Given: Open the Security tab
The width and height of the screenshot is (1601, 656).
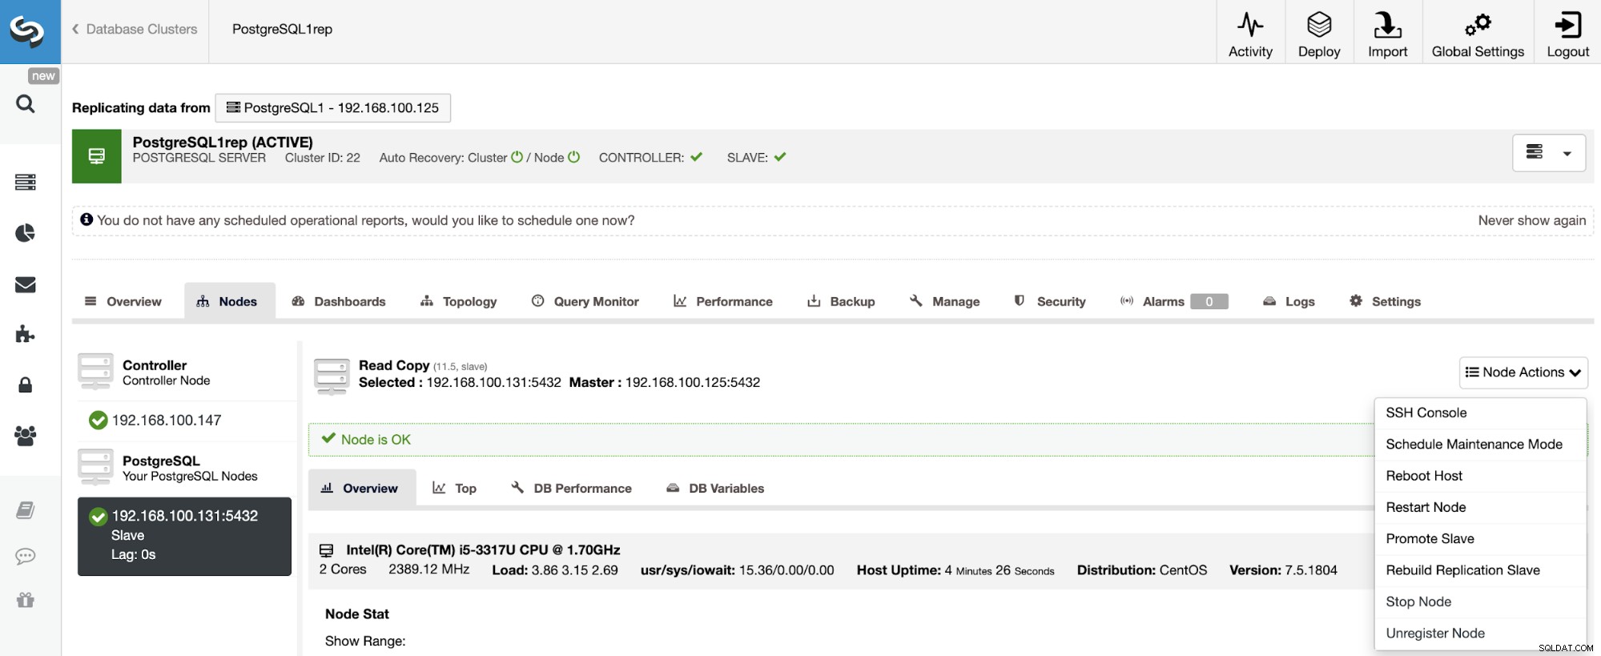Looking at the screenshot, I should [1050, 301].
